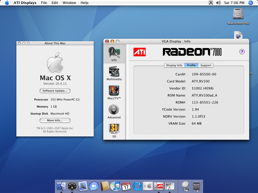The image size is (258, 193).
Task: Click the ATI Displays dock icon
Action: tap(159, 186)
